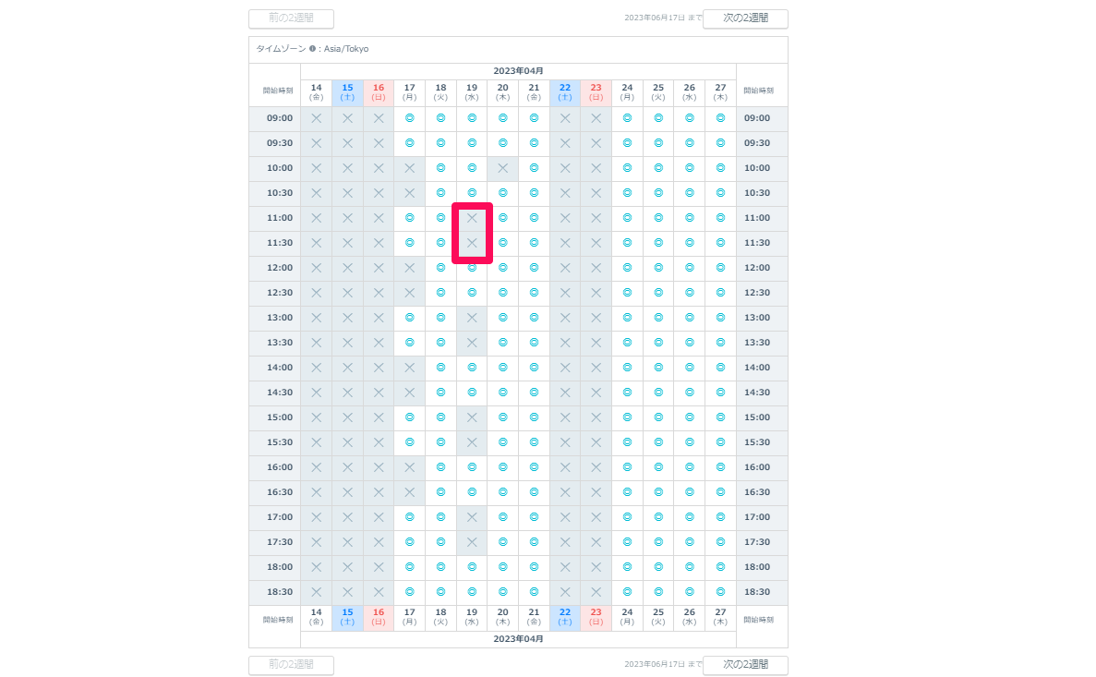Screen dimensions: 1096x677
Task: Choose the available 10:00 slot on April 19
Action: click(472, 168)
